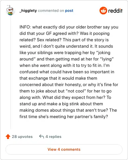Click the "INFO:" word starting the comment
128x160 pixels.
25,27
